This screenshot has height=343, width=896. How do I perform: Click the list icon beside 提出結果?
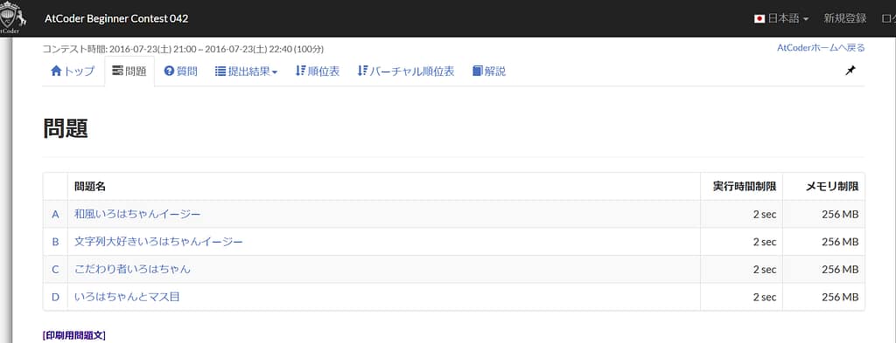pos(220,72)
